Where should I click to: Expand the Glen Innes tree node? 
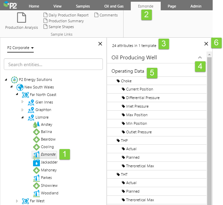click(x=23, y=102)
